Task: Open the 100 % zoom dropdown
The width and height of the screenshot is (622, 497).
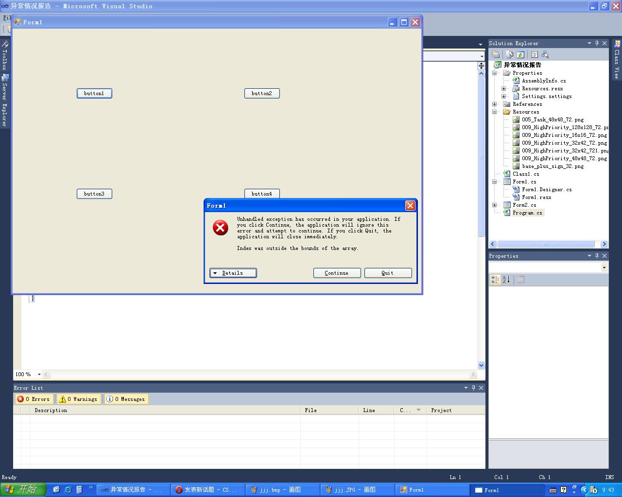Action: click(x=39, y=374)
